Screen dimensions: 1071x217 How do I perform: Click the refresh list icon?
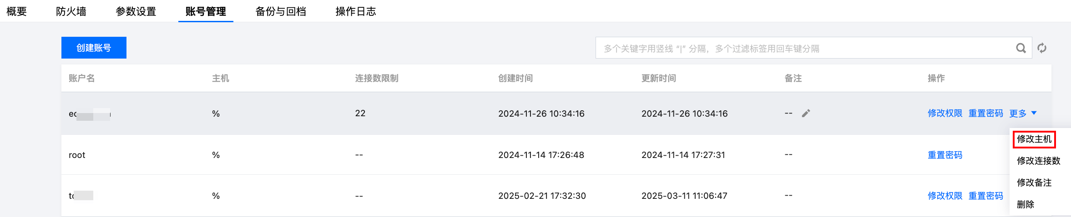click(1042, 48)
